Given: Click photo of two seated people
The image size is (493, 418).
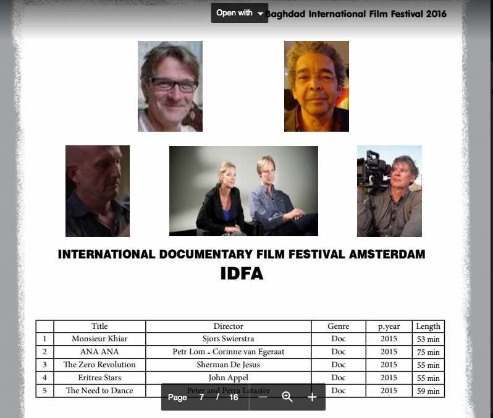Looking at the screenshot, I should (243, 191).
